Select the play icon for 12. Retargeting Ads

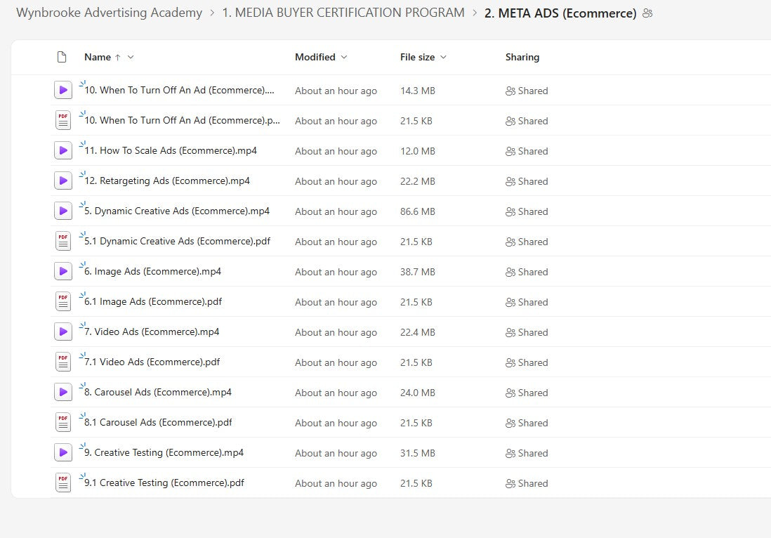point(63,180)
